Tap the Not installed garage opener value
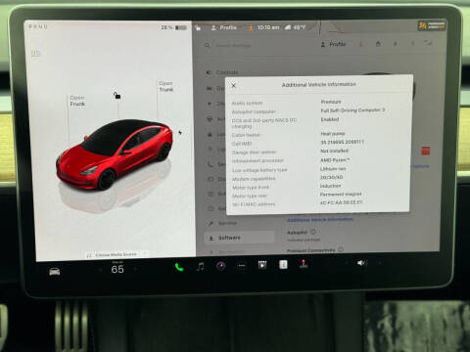 (334, 151)
